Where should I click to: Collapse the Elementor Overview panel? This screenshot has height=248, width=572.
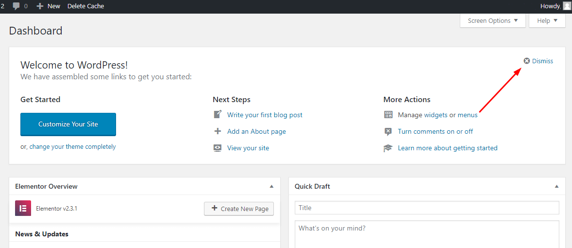(x=271, y=186)
